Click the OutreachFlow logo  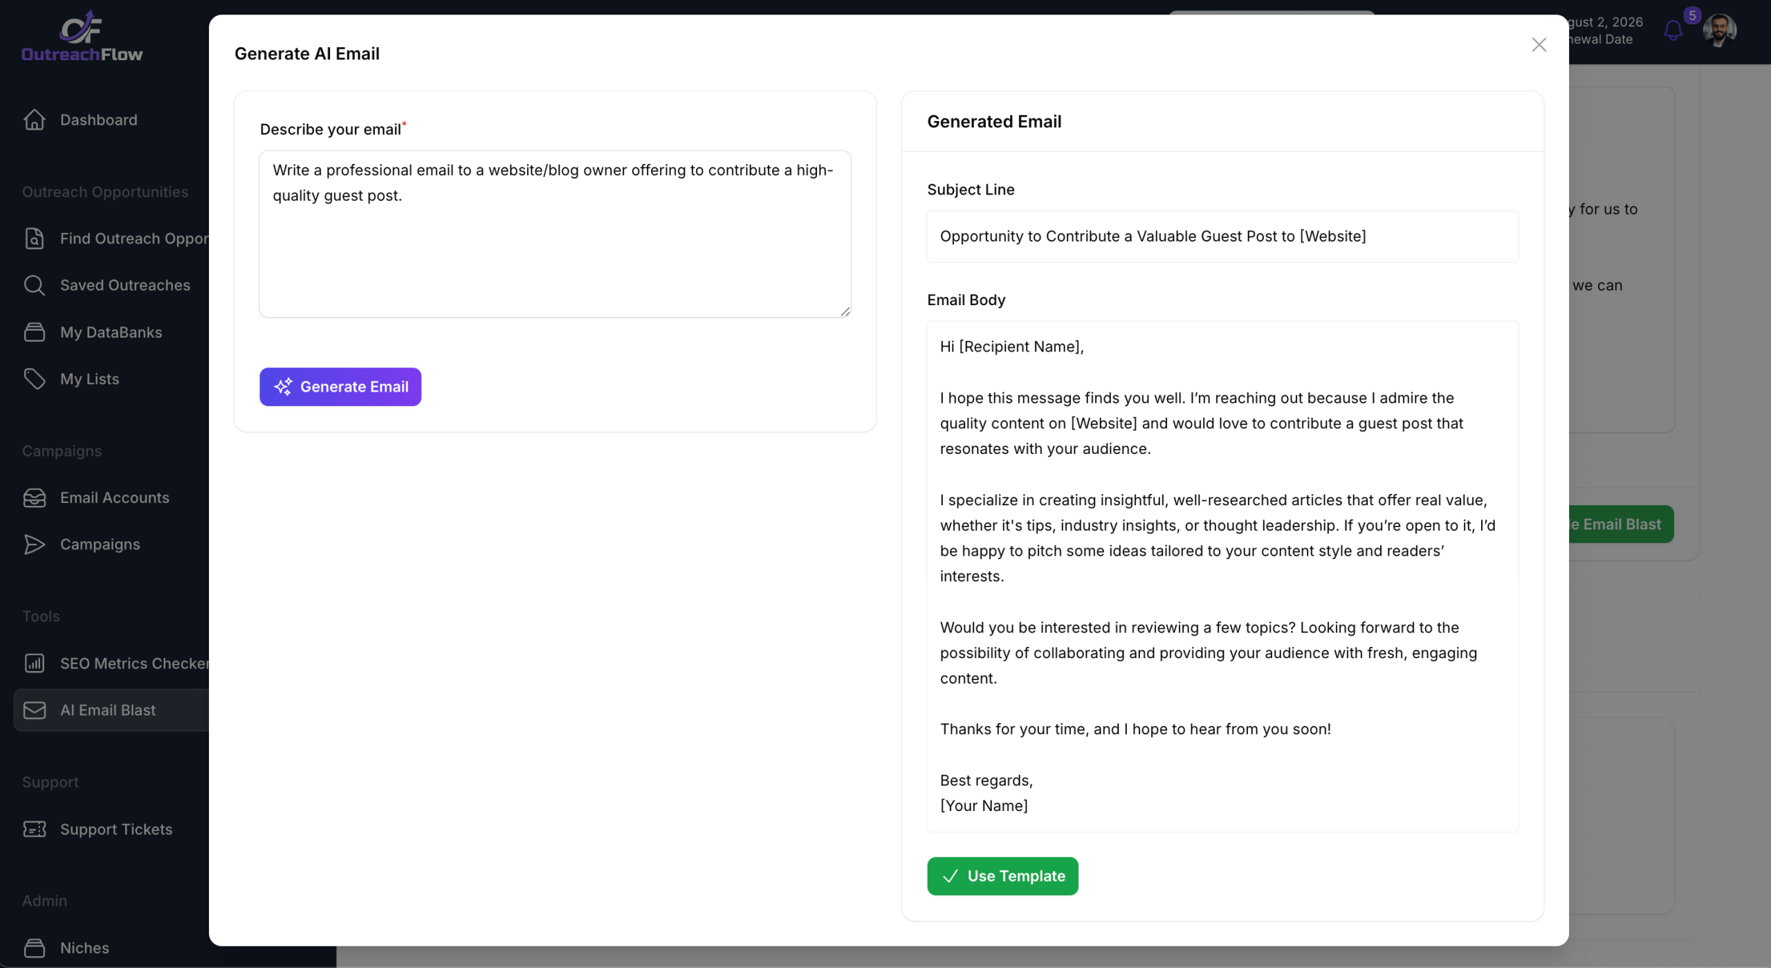(82, 36)
